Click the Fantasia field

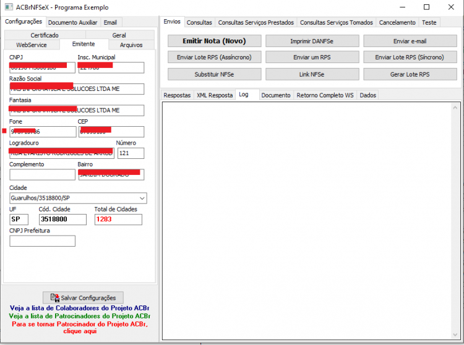click(x=77, y=110)
